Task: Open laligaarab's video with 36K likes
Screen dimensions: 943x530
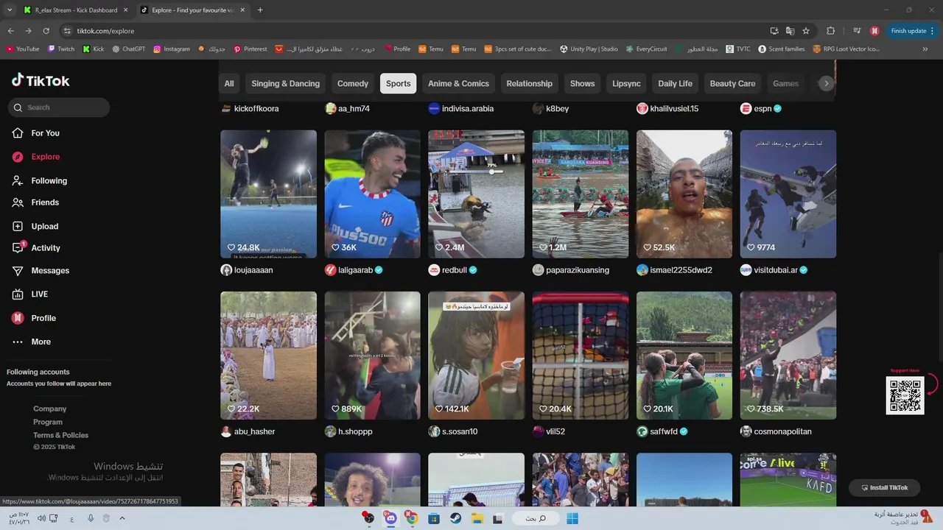Action: (x=372, y=194)
